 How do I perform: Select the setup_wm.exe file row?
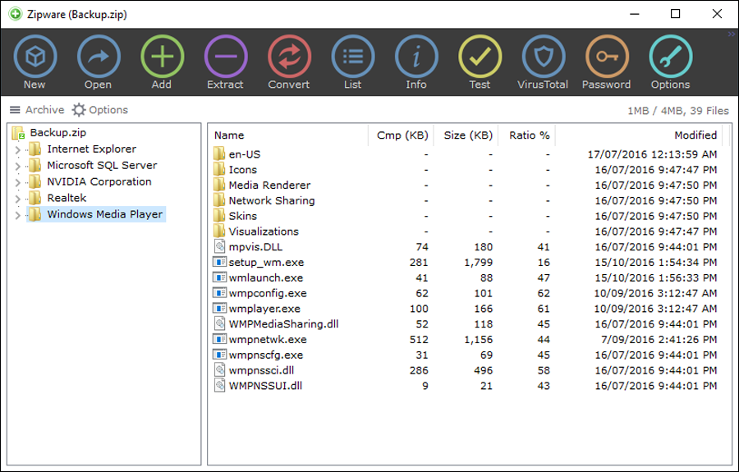tap(465, 263)
